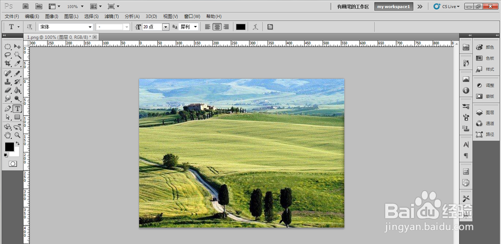Select the Dodge tool
This screenshot has width=501, height=244.
(x=18, y=98)
